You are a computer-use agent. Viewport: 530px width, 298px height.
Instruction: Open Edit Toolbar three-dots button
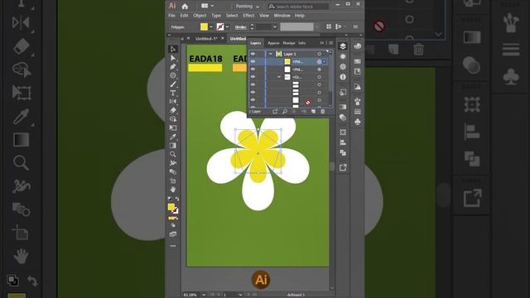[173, 246]
